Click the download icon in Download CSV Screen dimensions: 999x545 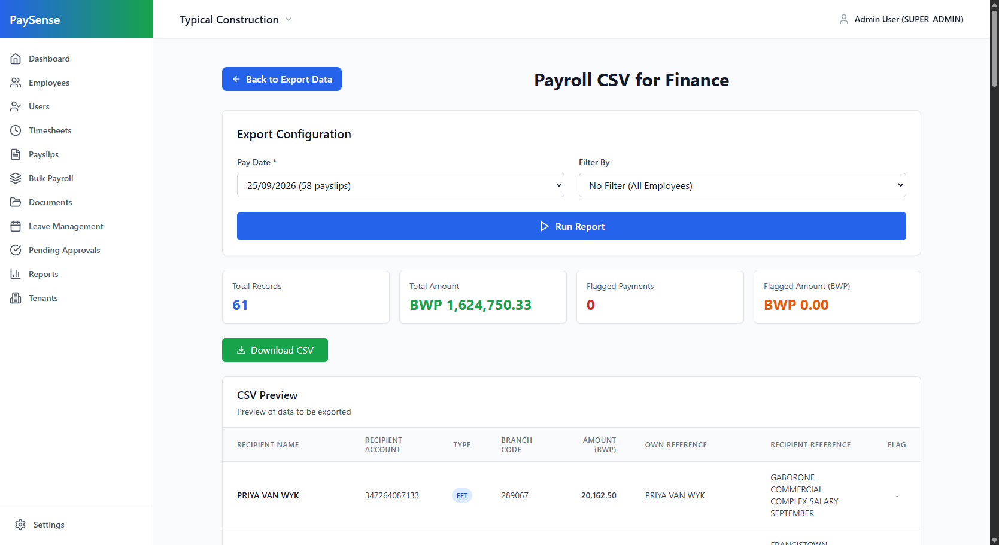point(241,350)
